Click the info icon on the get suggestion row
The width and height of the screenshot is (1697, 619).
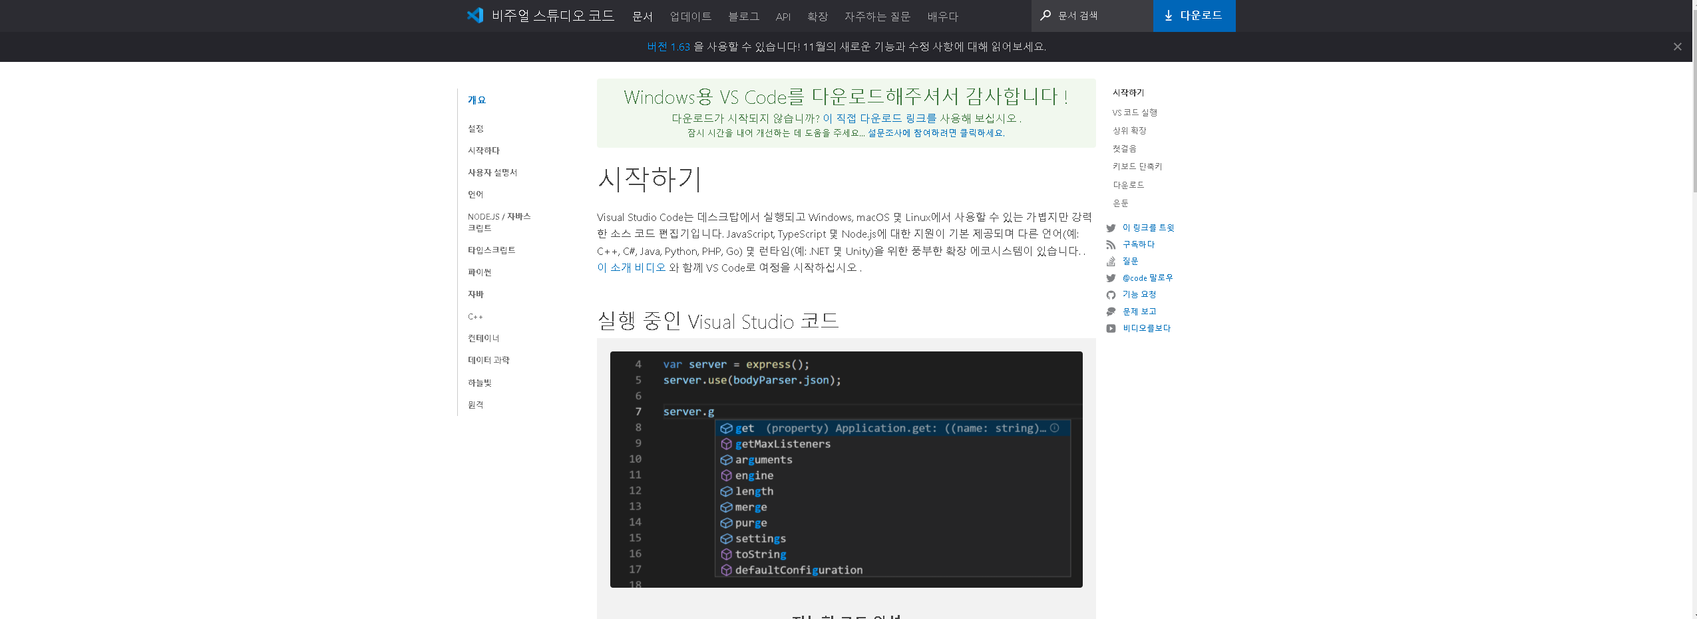[1054, 428]
